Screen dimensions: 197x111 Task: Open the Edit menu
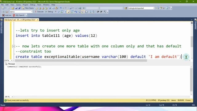pyautogui.click(x=7, y=5)
